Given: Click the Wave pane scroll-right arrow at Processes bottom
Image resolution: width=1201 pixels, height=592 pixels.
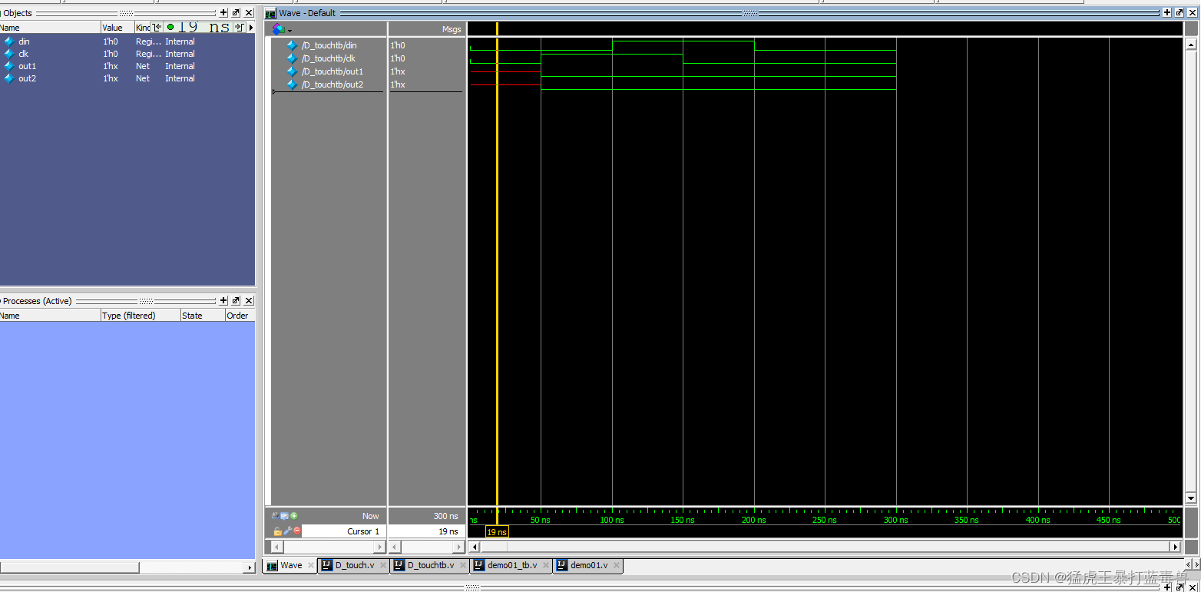Looking at the screenshot, I should click(250, 567).
